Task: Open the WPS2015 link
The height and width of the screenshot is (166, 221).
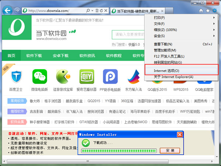Action: pyautogui.click(x=181, y=89)
